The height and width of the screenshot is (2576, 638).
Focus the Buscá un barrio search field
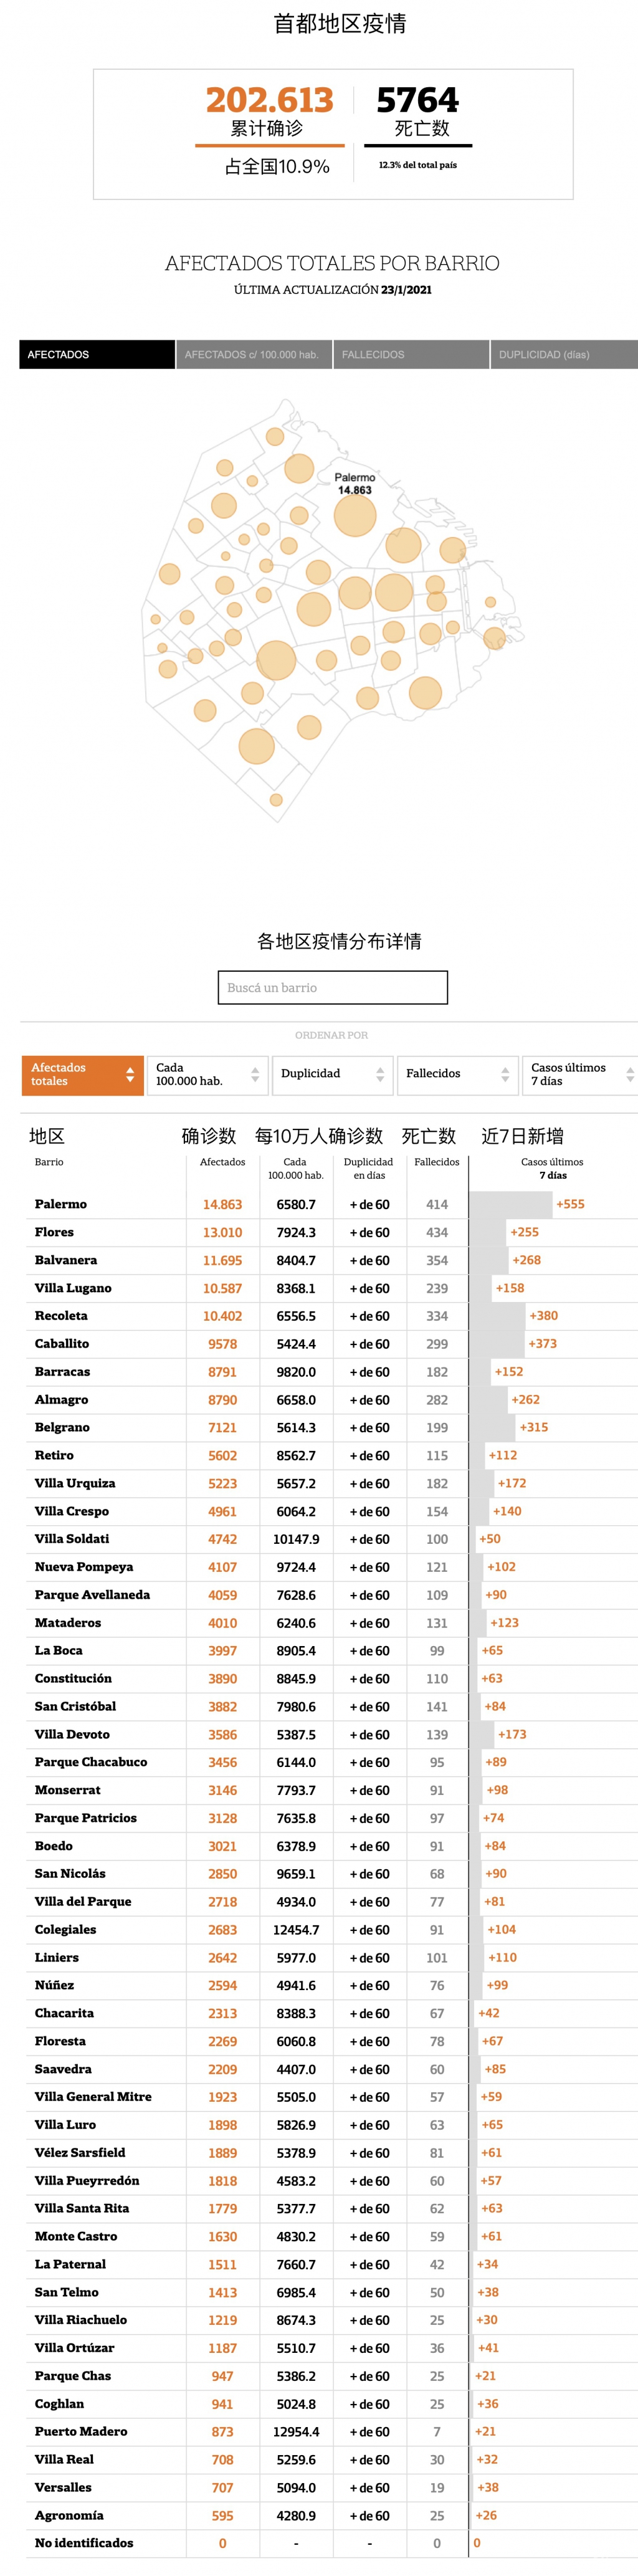coord(332,987)
